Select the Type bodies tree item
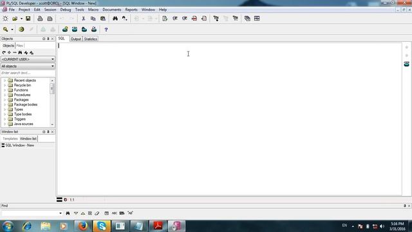This screenshot has width=412, height=232. (x=23, y=114)
